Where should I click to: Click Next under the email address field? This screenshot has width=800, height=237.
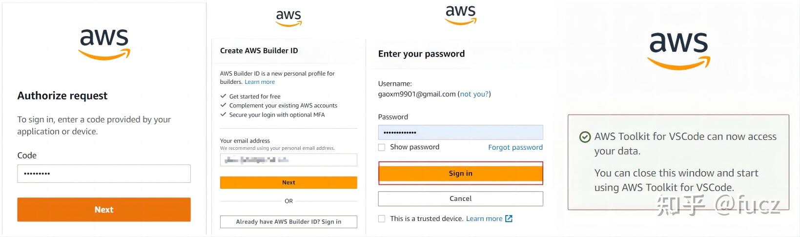point(288,182)
